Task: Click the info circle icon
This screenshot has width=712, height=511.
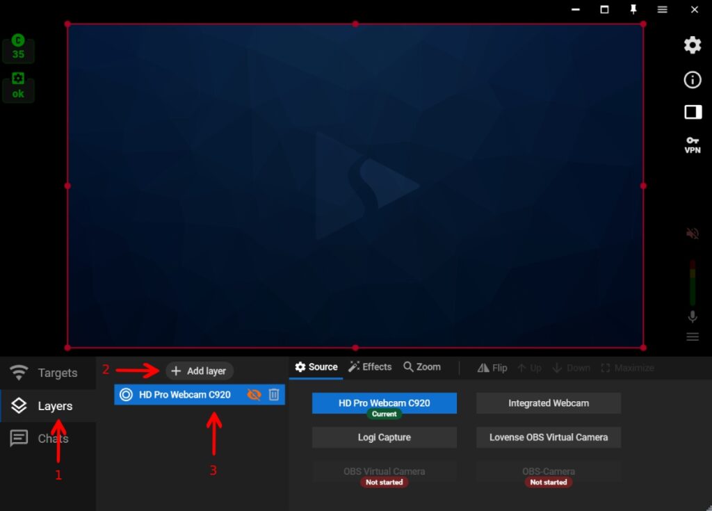Action: (x=693, y=80)
